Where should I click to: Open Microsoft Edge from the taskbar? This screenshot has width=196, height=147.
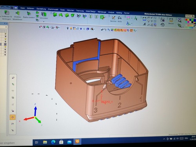coord(53,142)
